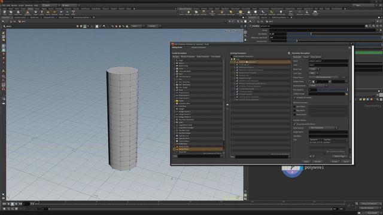
Task: Toggle the Show Controls By Default checkbox
Action: (x=295, y=124)
